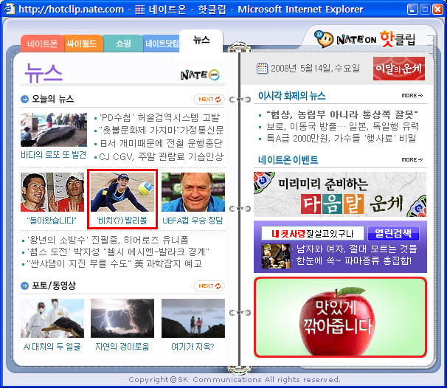
Task: Switch to the 싸이월드 tab
Action: pyautogui.click(x=83, y=44)
